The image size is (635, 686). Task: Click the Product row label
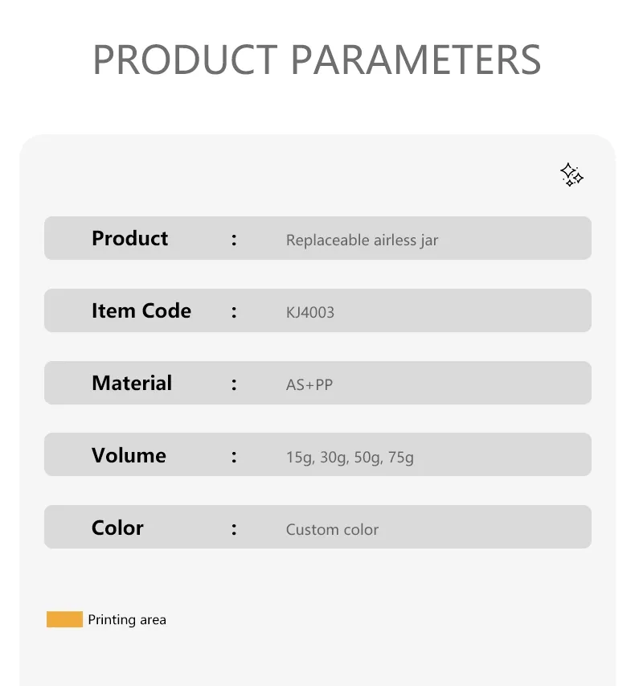[129, 239]
